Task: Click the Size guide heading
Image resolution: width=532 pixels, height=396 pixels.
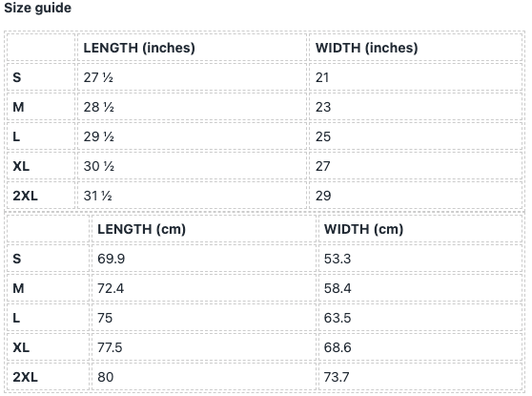Action: coord(38,8)
